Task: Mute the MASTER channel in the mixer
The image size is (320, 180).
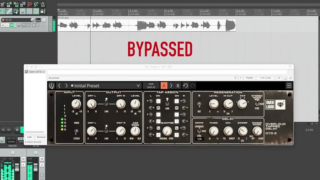Action: (23, 159)
